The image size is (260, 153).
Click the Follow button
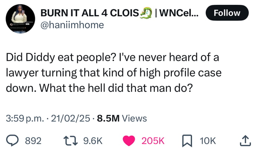227,13
